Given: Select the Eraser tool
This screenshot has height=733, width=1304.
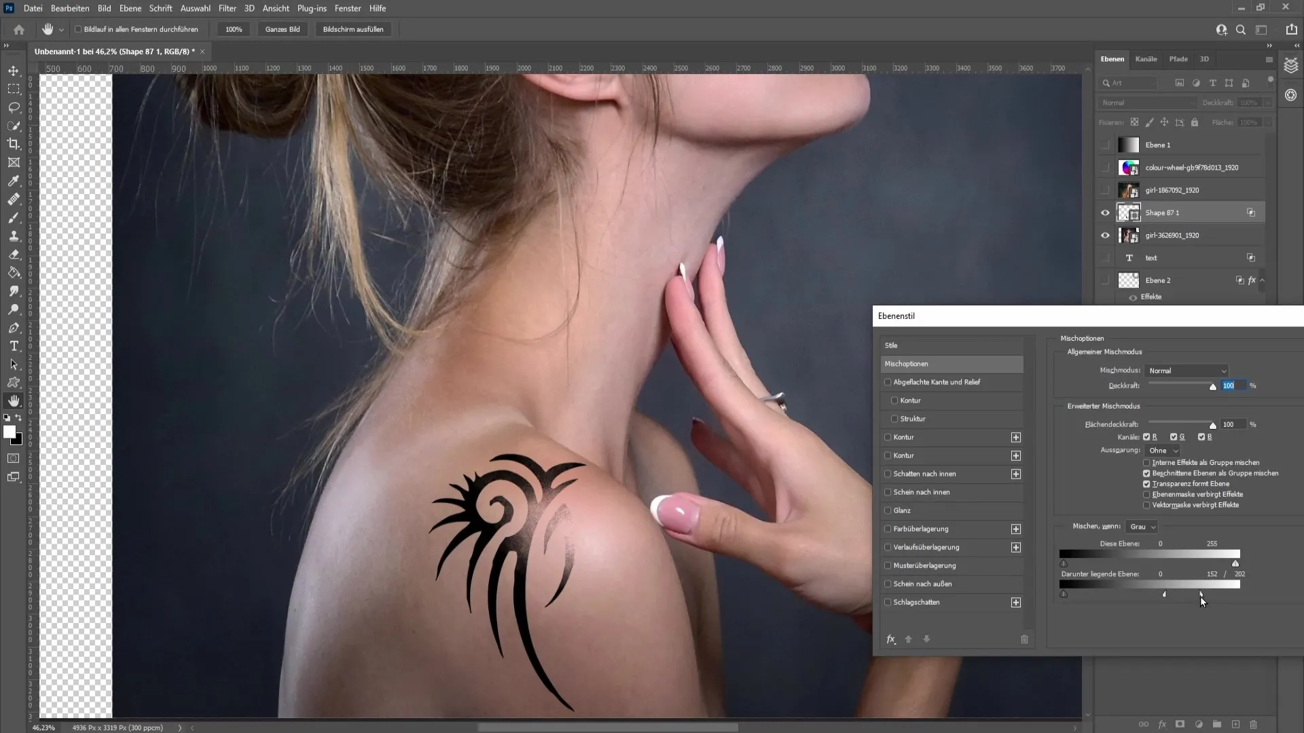Looking at the screenshot, I should tap(14, 255).
